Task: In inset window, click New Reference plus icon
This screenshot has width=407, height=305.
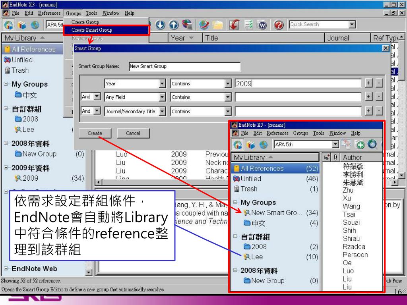Action: [360, 145]
